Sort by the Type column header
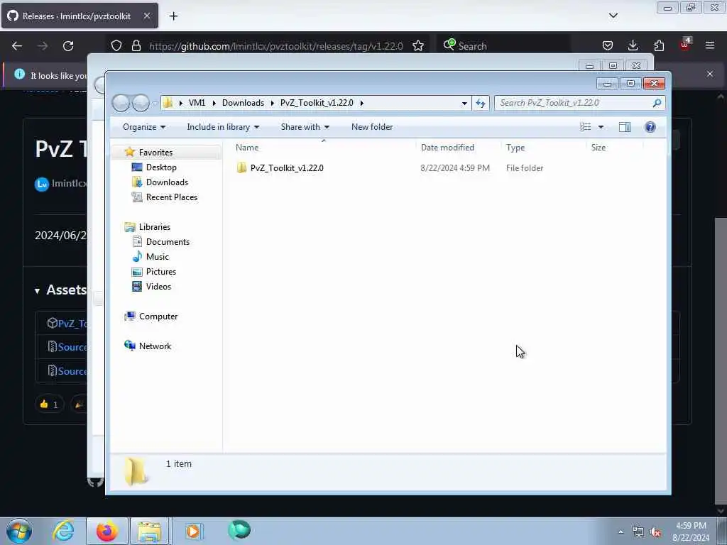The height and width of the screenshot is (545, 727). coord(515,148)
